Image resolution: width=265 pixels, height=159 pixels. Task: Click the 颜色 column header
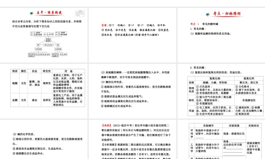24,71
